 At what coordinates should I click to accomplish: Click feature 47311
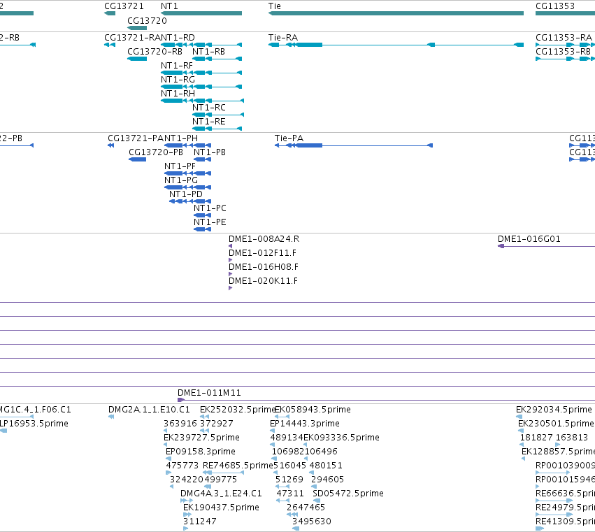283,501
